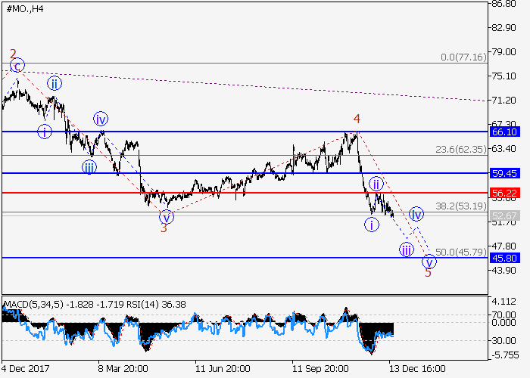Select the blue 59.45 price level tag
This screenshot has width=530, height=378.
pyautogui.click(x=503, y=173)
